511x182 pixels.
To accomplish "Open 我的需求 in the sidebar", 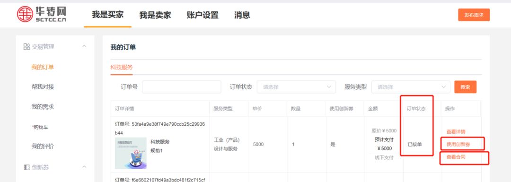I will (43, 107).
